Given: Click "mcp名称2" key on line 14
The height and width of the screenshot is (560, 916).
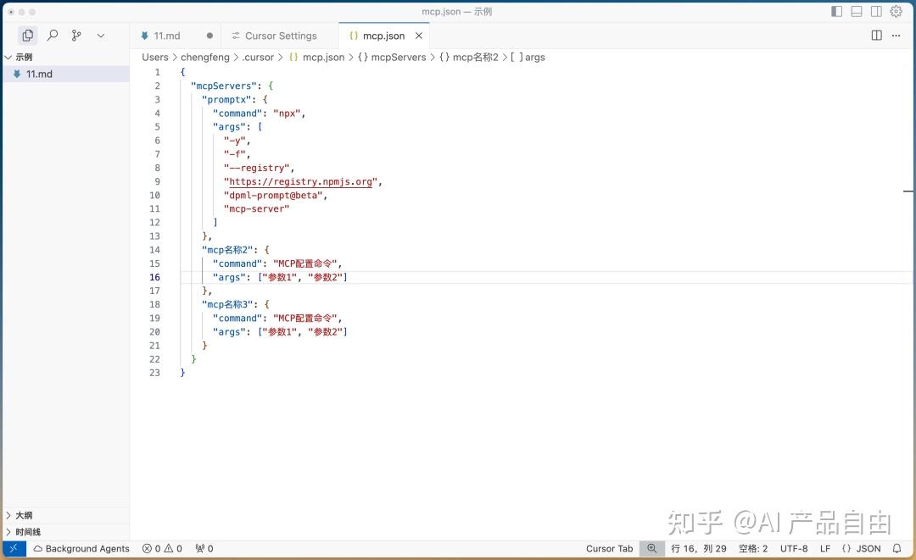Looking at the screenshot, I should click(x=227, y=250).
